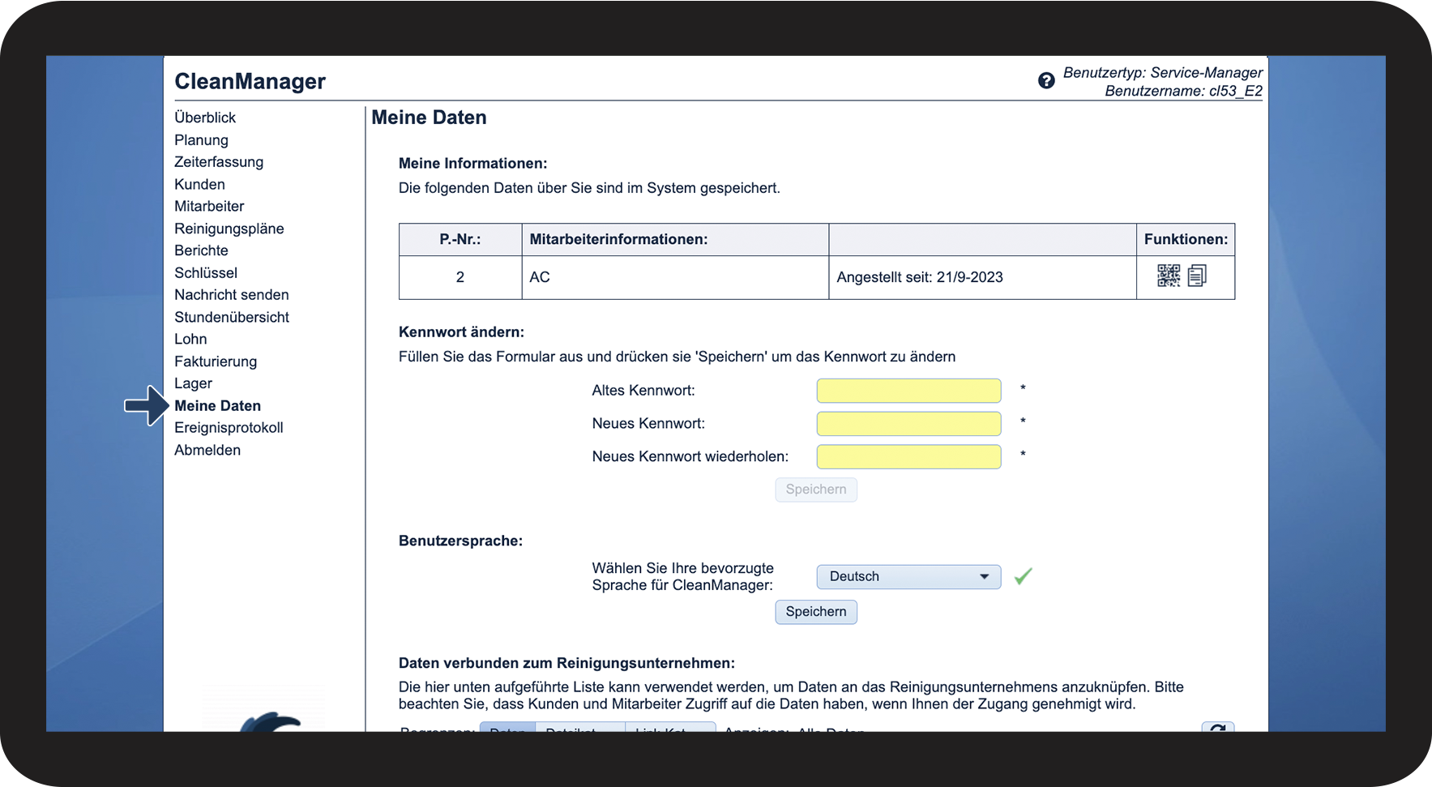
Task: Open the Mitarbeiter section
Action: 209,207
